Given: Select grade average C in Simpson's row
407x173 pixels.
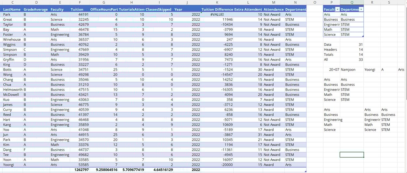Looking at the screenshot, I should [x=36, y=50].
